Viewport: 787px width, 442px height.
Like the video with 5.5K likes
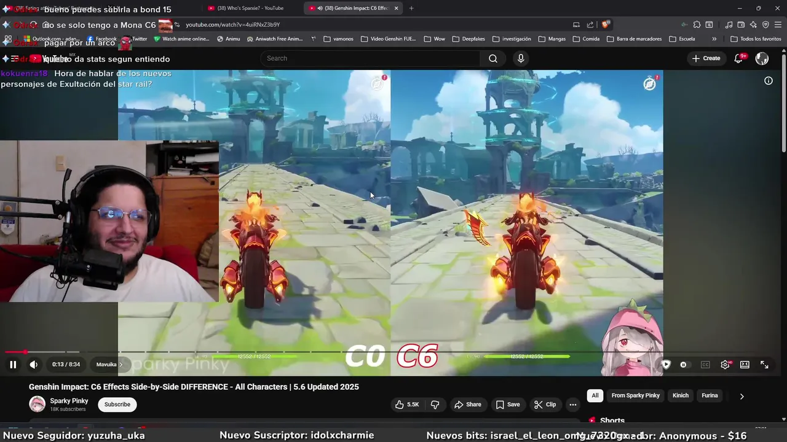(x=407, y=405)
